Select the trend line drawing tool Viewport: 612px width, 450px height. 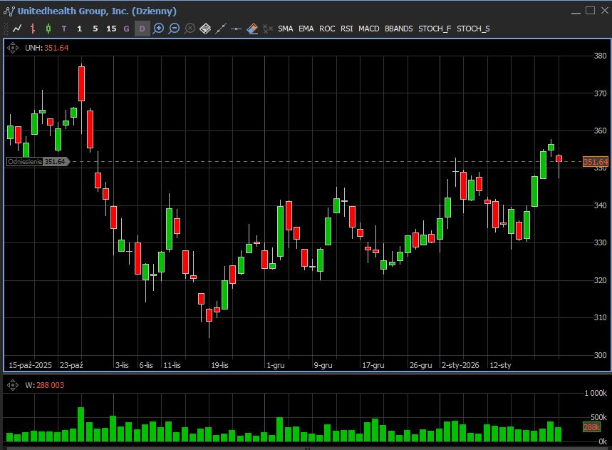(220, 29)
